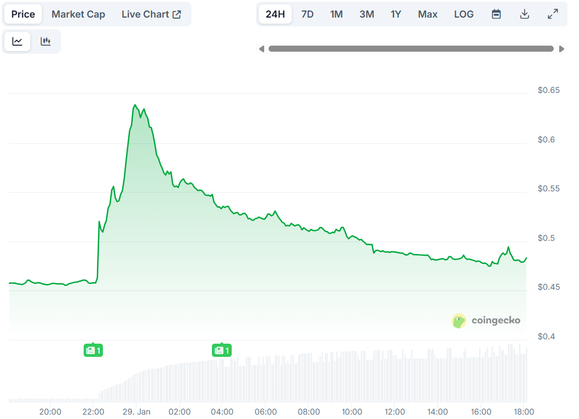
Task: Toggle LOG scale on chart
Action: pos(463,14)
